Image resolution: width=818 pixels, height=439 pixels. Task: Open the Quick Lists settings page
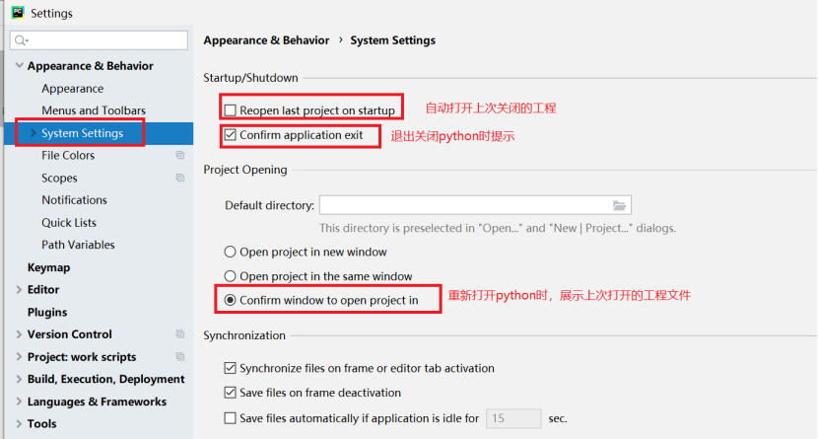69,222
